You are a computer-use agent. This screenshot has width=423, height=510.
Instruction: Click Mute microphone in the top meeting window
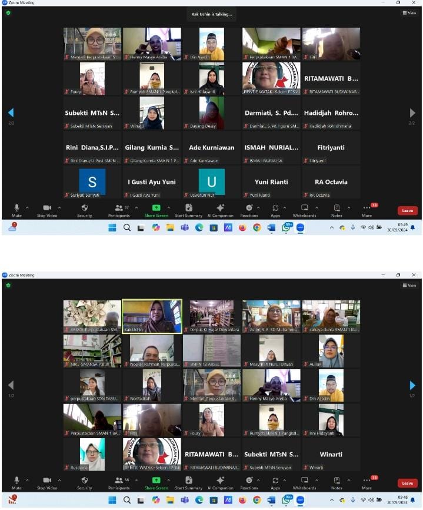[16, 210]
